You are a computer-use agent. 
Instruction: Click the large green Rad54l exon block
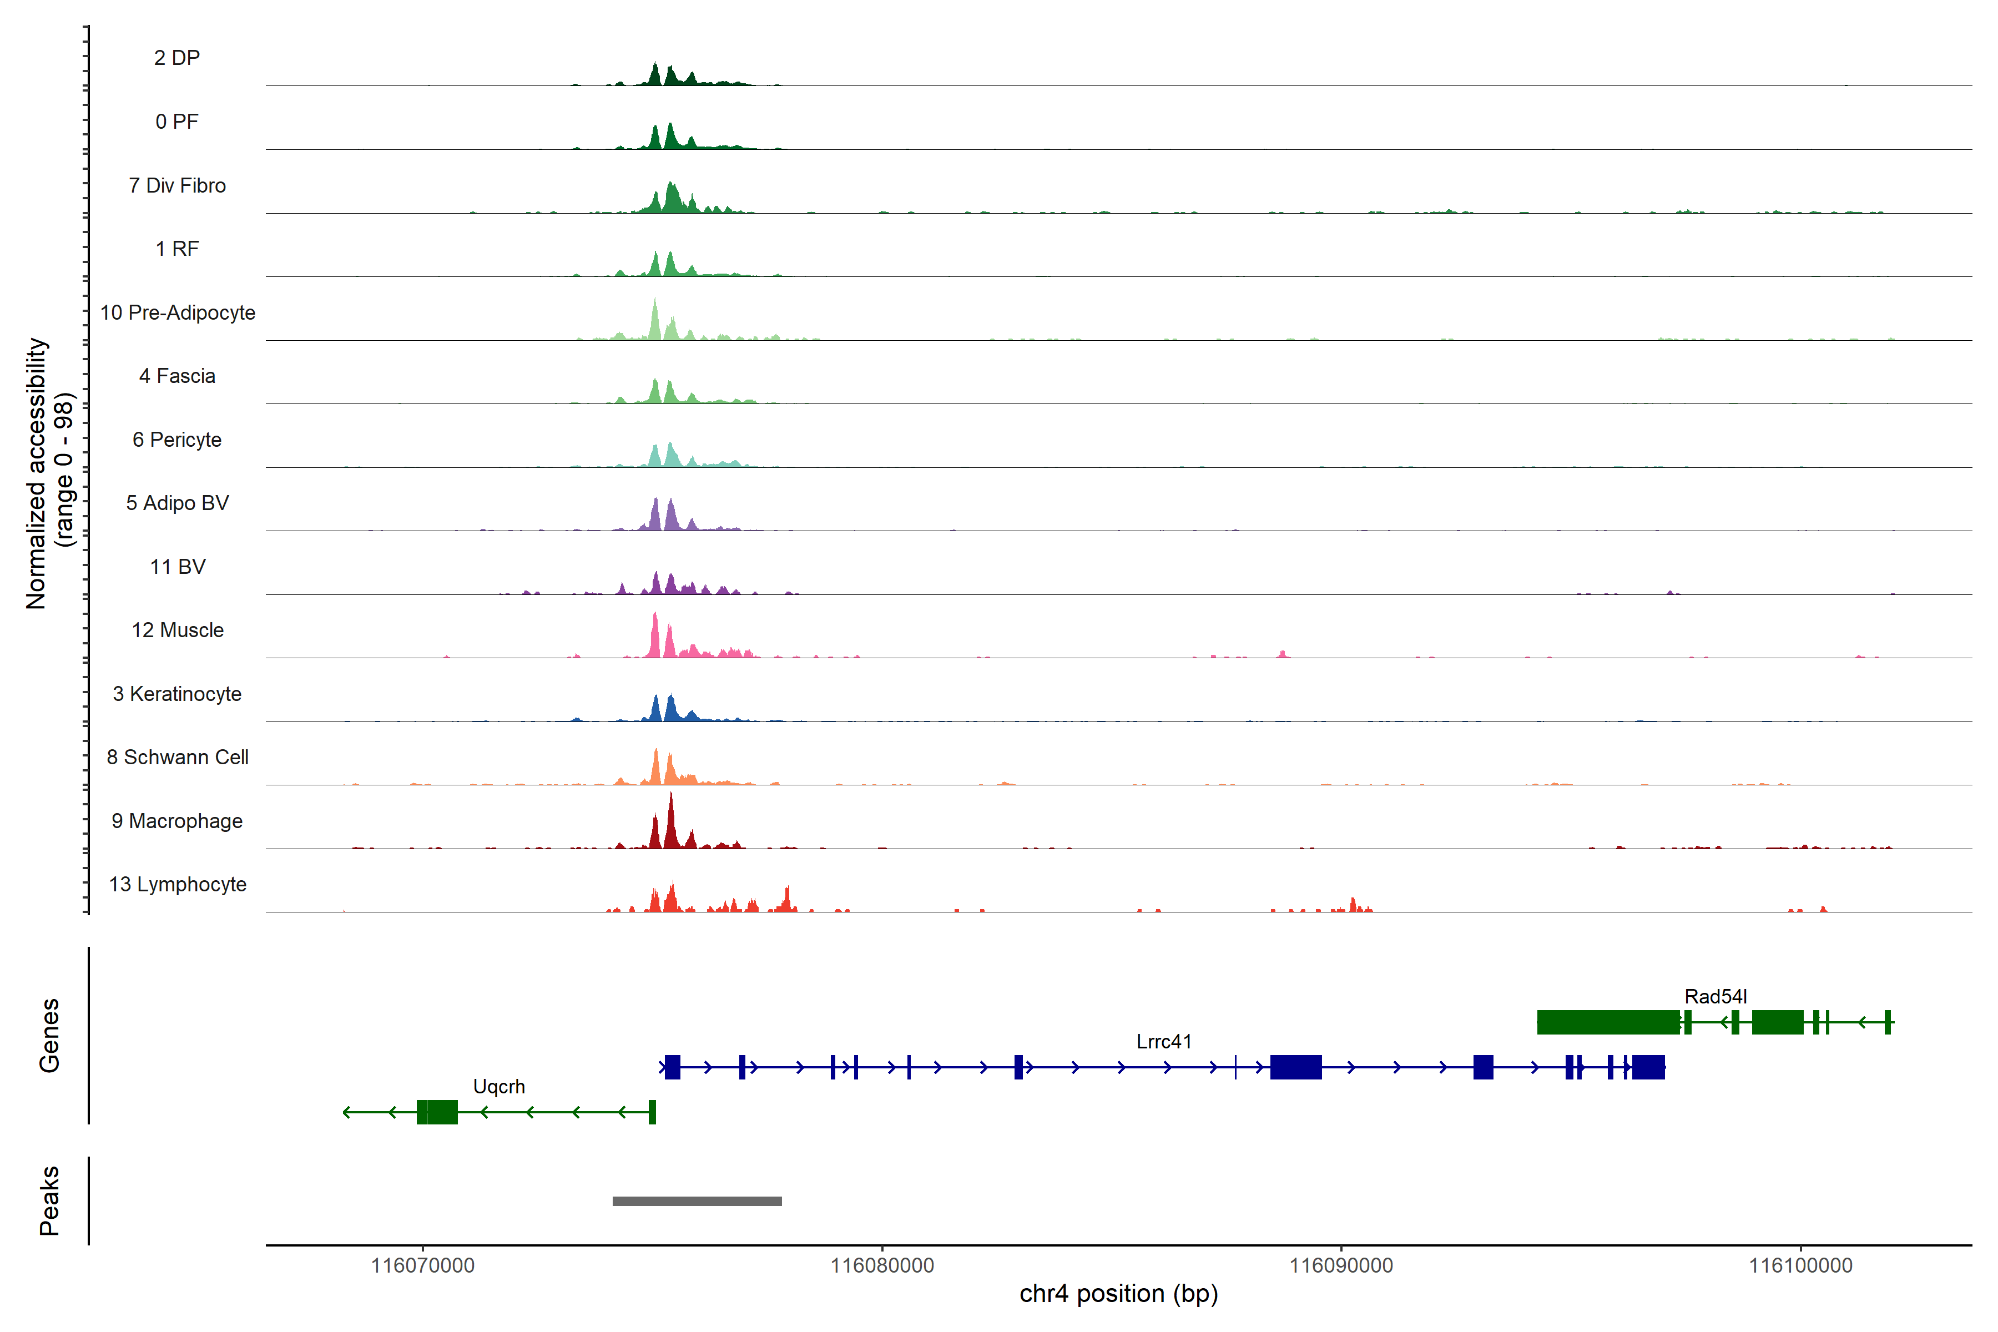pos(1608,1022)
